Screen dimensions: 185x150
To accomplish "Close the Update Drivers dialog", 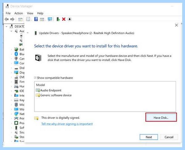I will (x=176, y=25).
